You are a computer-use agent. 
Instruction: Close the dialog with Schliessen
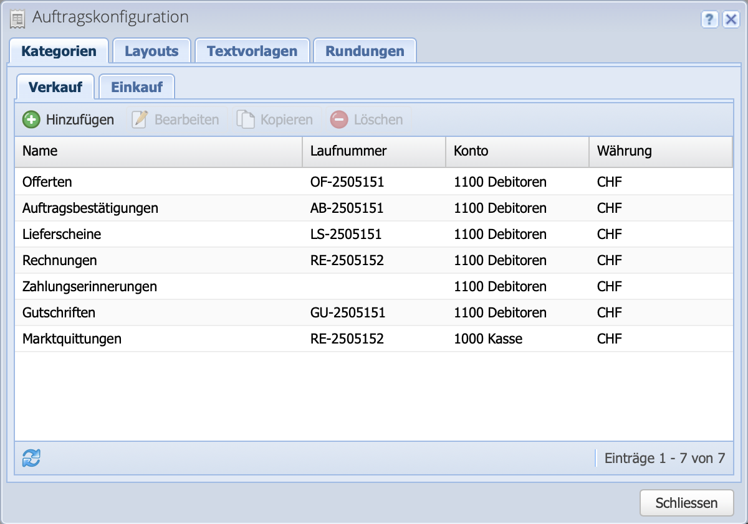[x=686, y=503]
